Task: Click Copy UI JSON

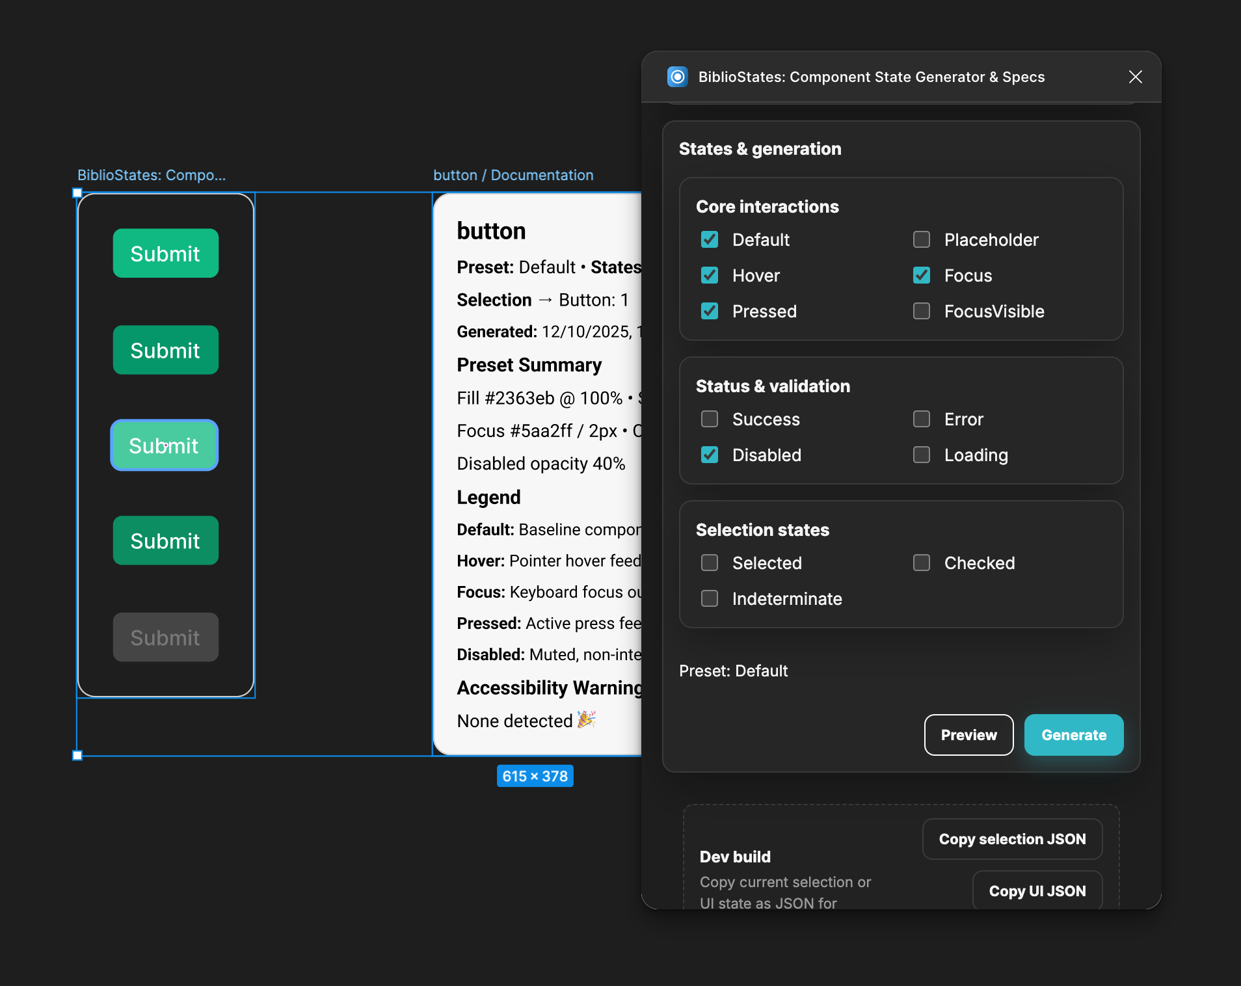Action: (1037, 890)
